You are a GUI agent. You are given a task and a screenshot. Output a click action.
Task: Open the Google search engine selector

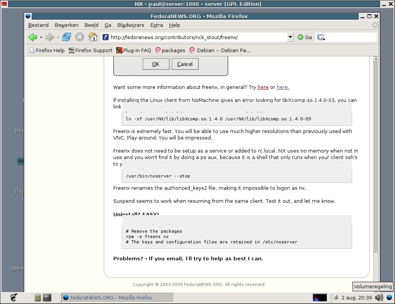point(321,37)
